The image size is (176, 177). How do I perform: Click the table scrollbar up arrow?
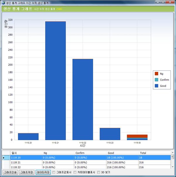pos(172,153)
